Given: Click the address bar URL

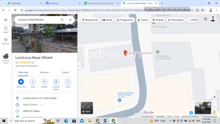Looking at the screenshot, I should tap(109, 10).
